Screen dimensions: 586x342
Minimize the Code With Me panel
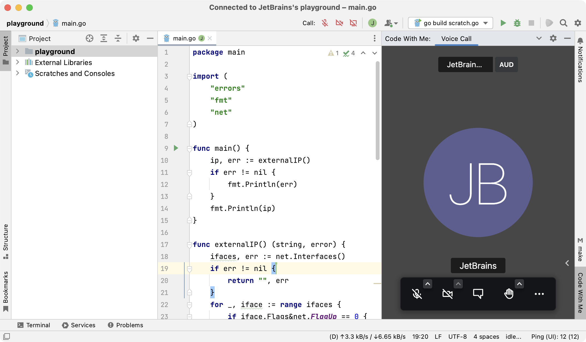click(567, 38)
